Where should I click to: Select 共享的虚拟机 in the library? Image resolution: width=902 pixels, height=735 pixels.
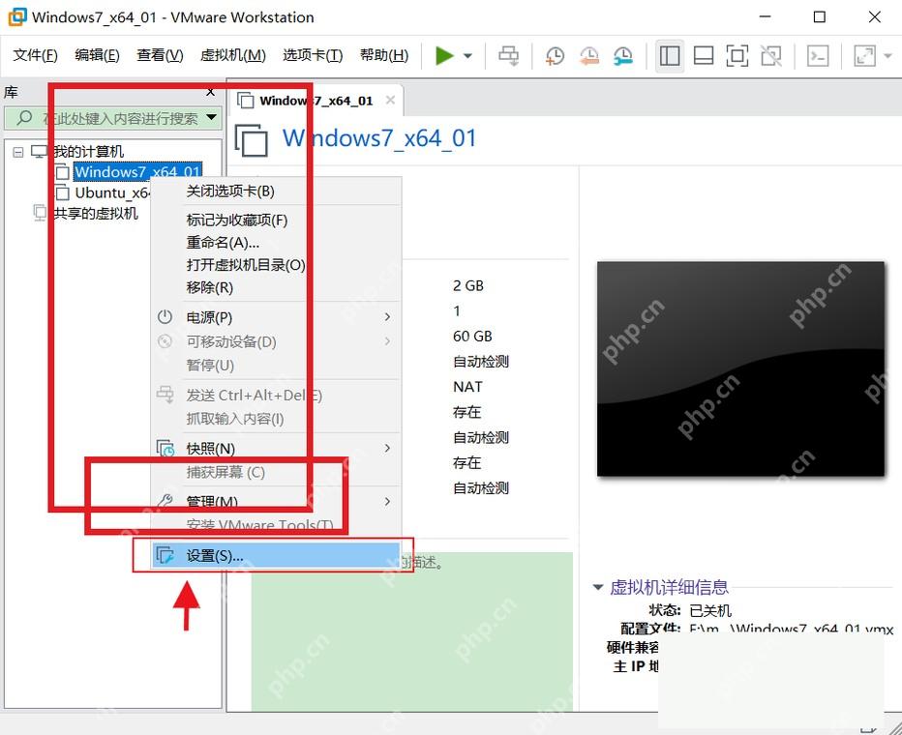[96, 213]
